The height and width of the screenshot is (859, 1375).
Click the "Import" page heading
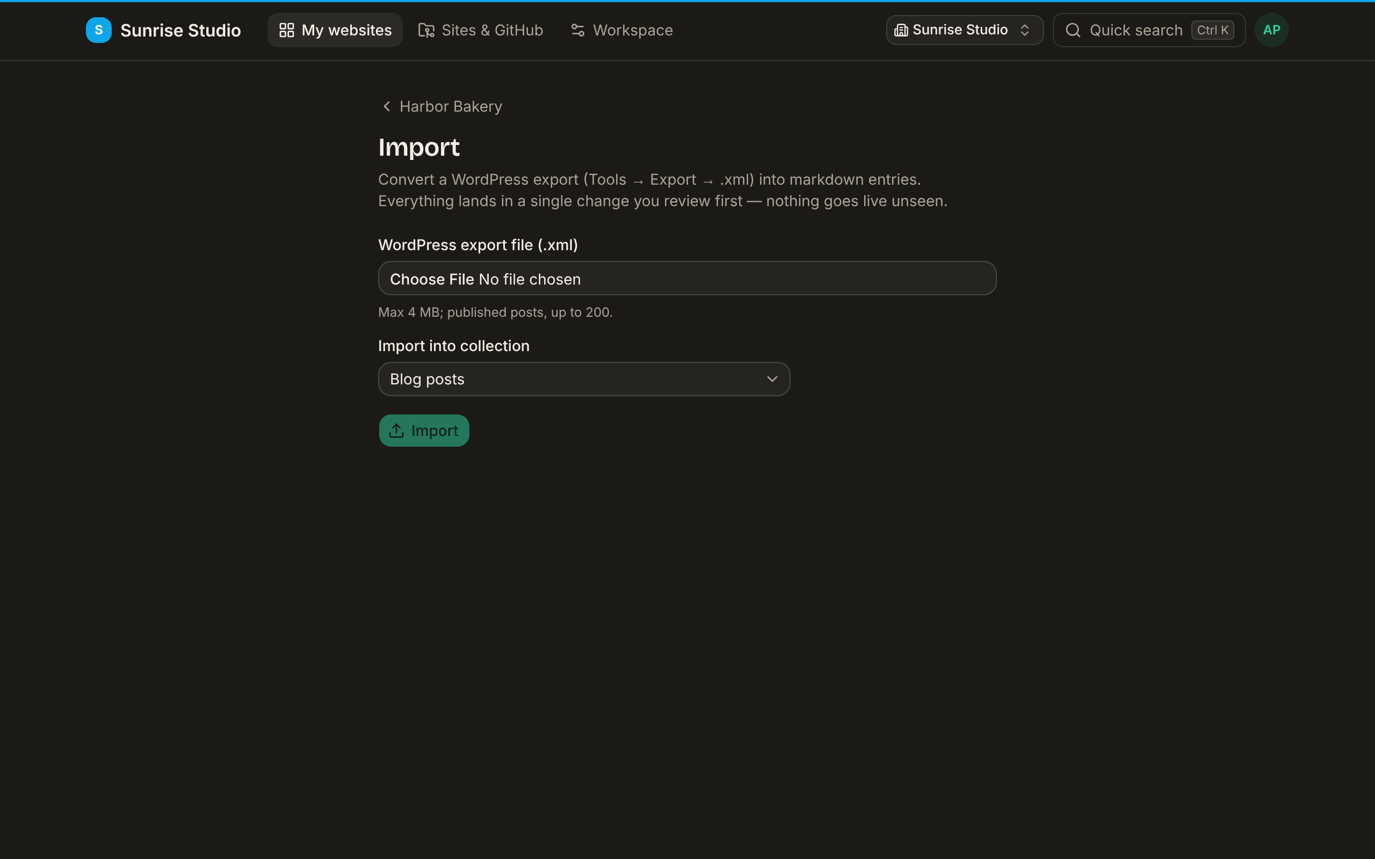(x=419, y=148)
